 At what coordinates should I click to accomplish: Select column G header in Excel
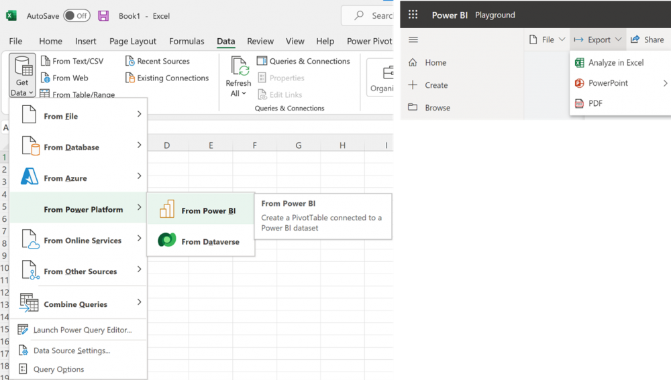tap(299, 145)
